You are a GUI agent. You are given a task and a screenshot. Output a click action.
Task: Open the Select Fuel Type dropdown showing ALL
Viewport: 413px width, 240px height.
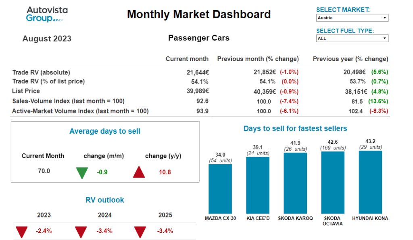pyautogui.click(x=352, y=39)
